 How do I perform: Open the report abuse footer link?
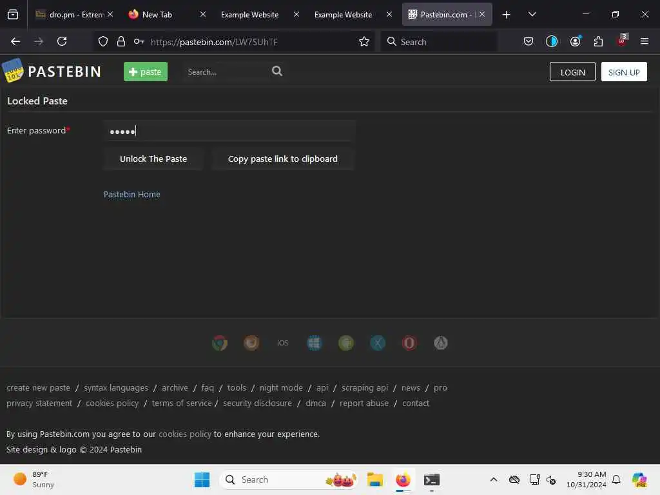click(364, 403)
